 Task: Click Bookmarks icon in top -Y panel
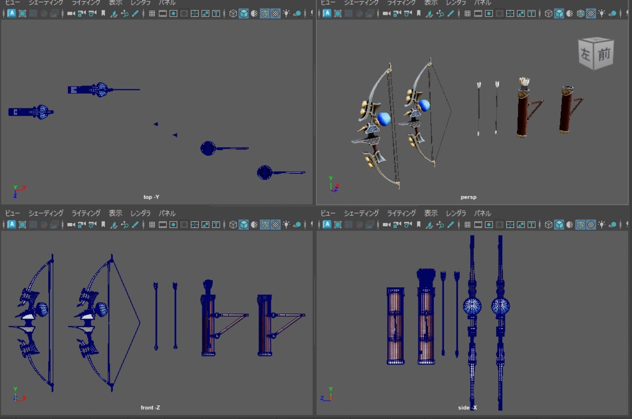pyautogui.click(x=103, y=14)
